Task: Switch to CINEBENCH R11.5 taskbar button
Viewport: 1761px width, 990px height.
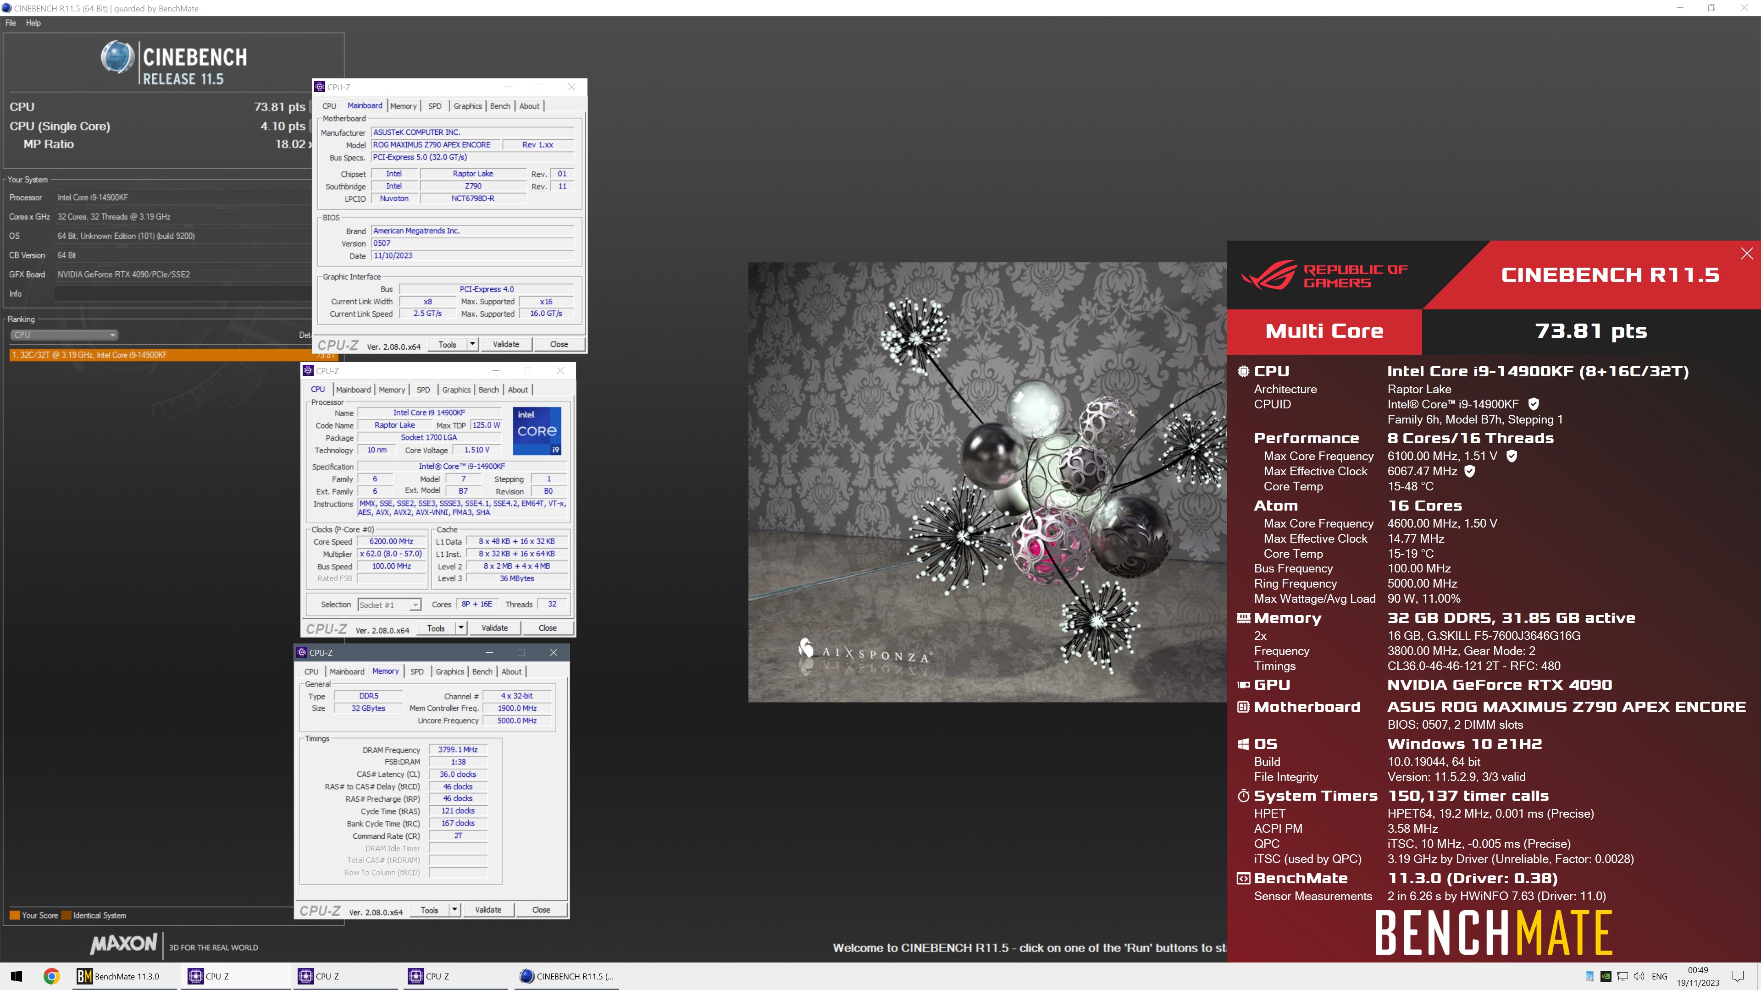Action: 566,976
